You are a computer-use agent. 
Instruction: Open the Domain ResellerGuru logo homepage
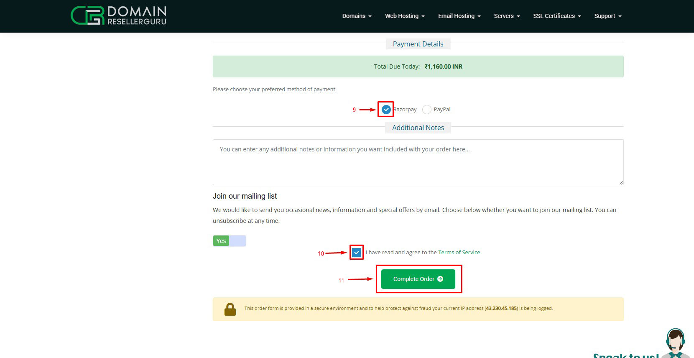[x=119, y=15]
